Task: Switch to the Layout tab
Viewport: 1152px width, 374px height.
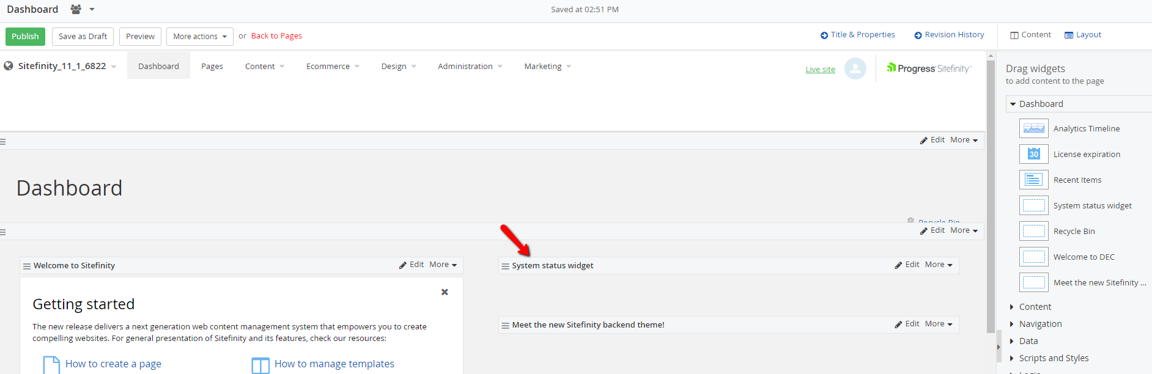Action: [1083, 35]
